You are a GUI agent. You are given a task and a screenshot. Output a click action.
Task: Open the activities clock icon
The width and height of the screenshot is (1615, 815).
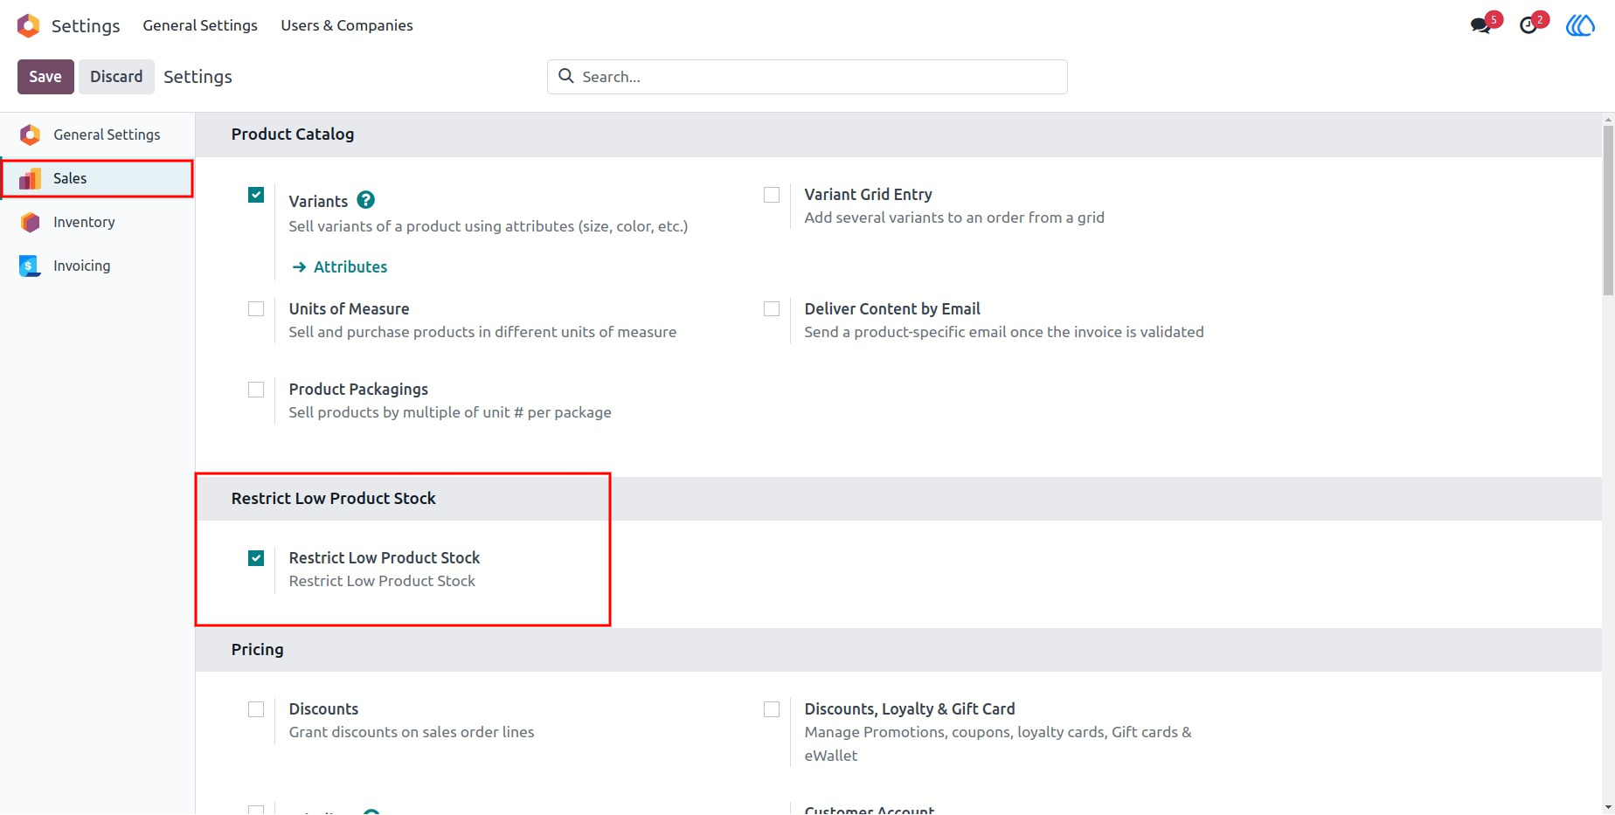pos(1528,25)
